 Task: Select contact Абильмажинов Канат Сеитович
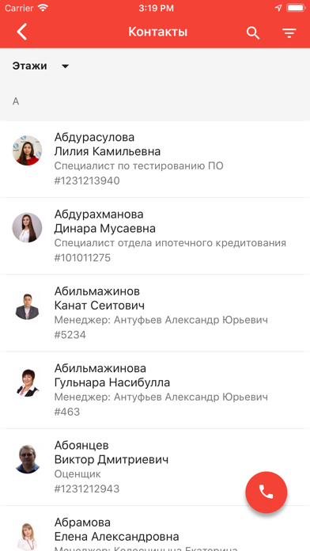(x=155, y=313)
